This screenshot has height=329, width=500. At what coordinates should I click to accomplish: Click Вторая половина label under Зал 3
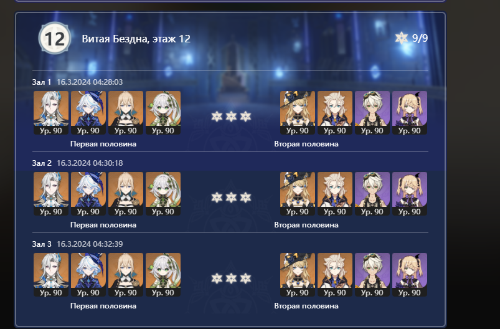pos(306,306)
